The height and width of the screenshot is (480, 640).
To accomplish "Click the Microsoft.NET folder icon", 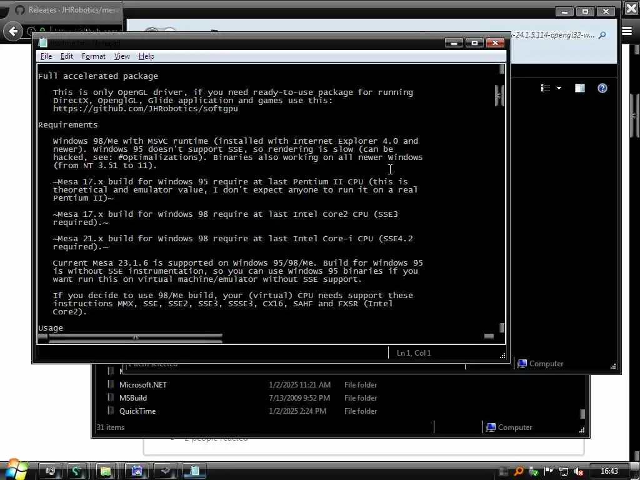I will pos(111,384).
